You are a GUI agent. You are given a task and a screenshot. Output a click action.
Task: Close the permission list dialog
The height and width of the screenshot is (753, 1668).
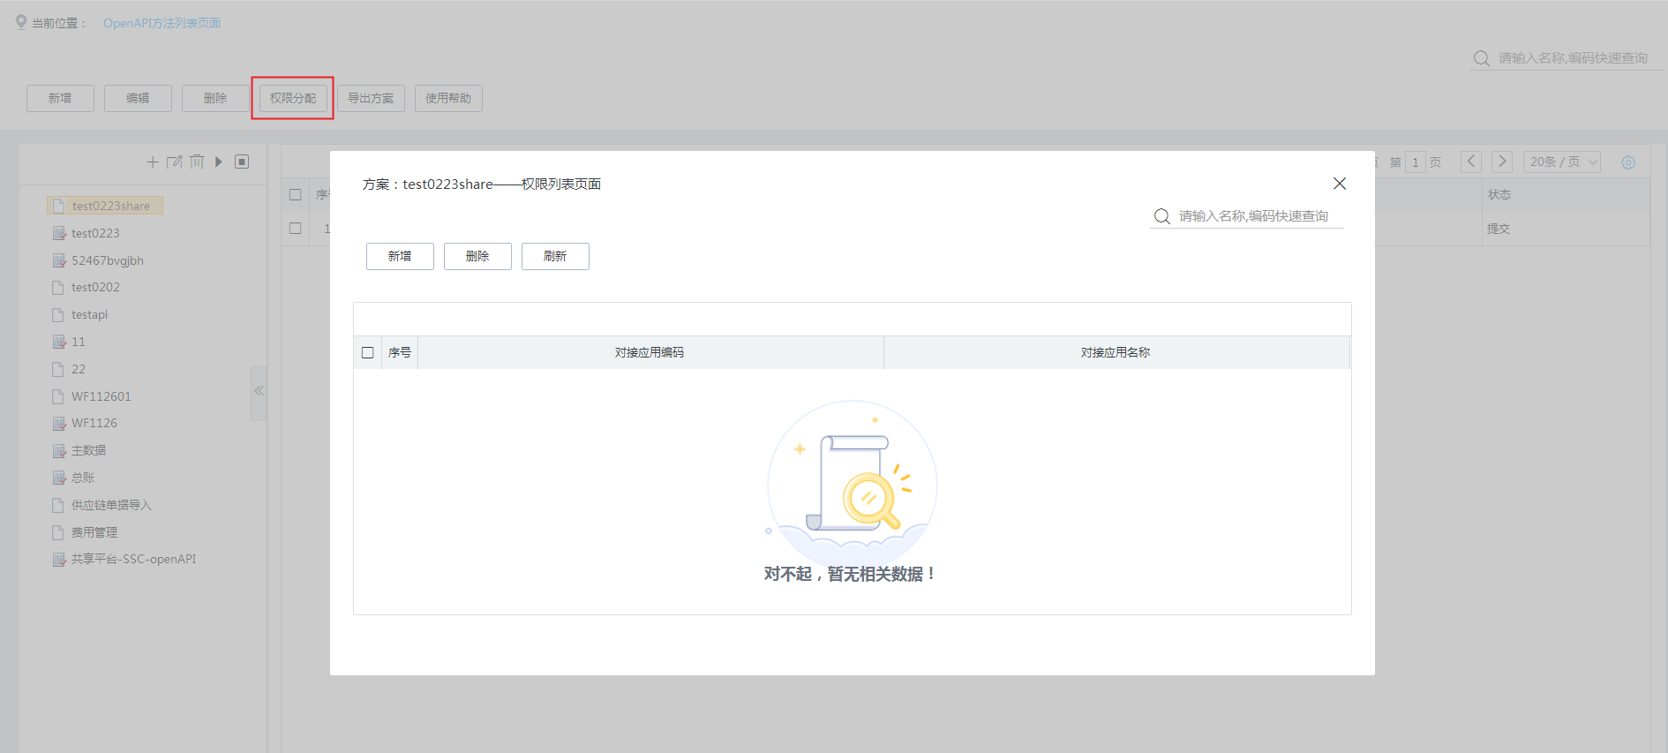click(1339, 184)
